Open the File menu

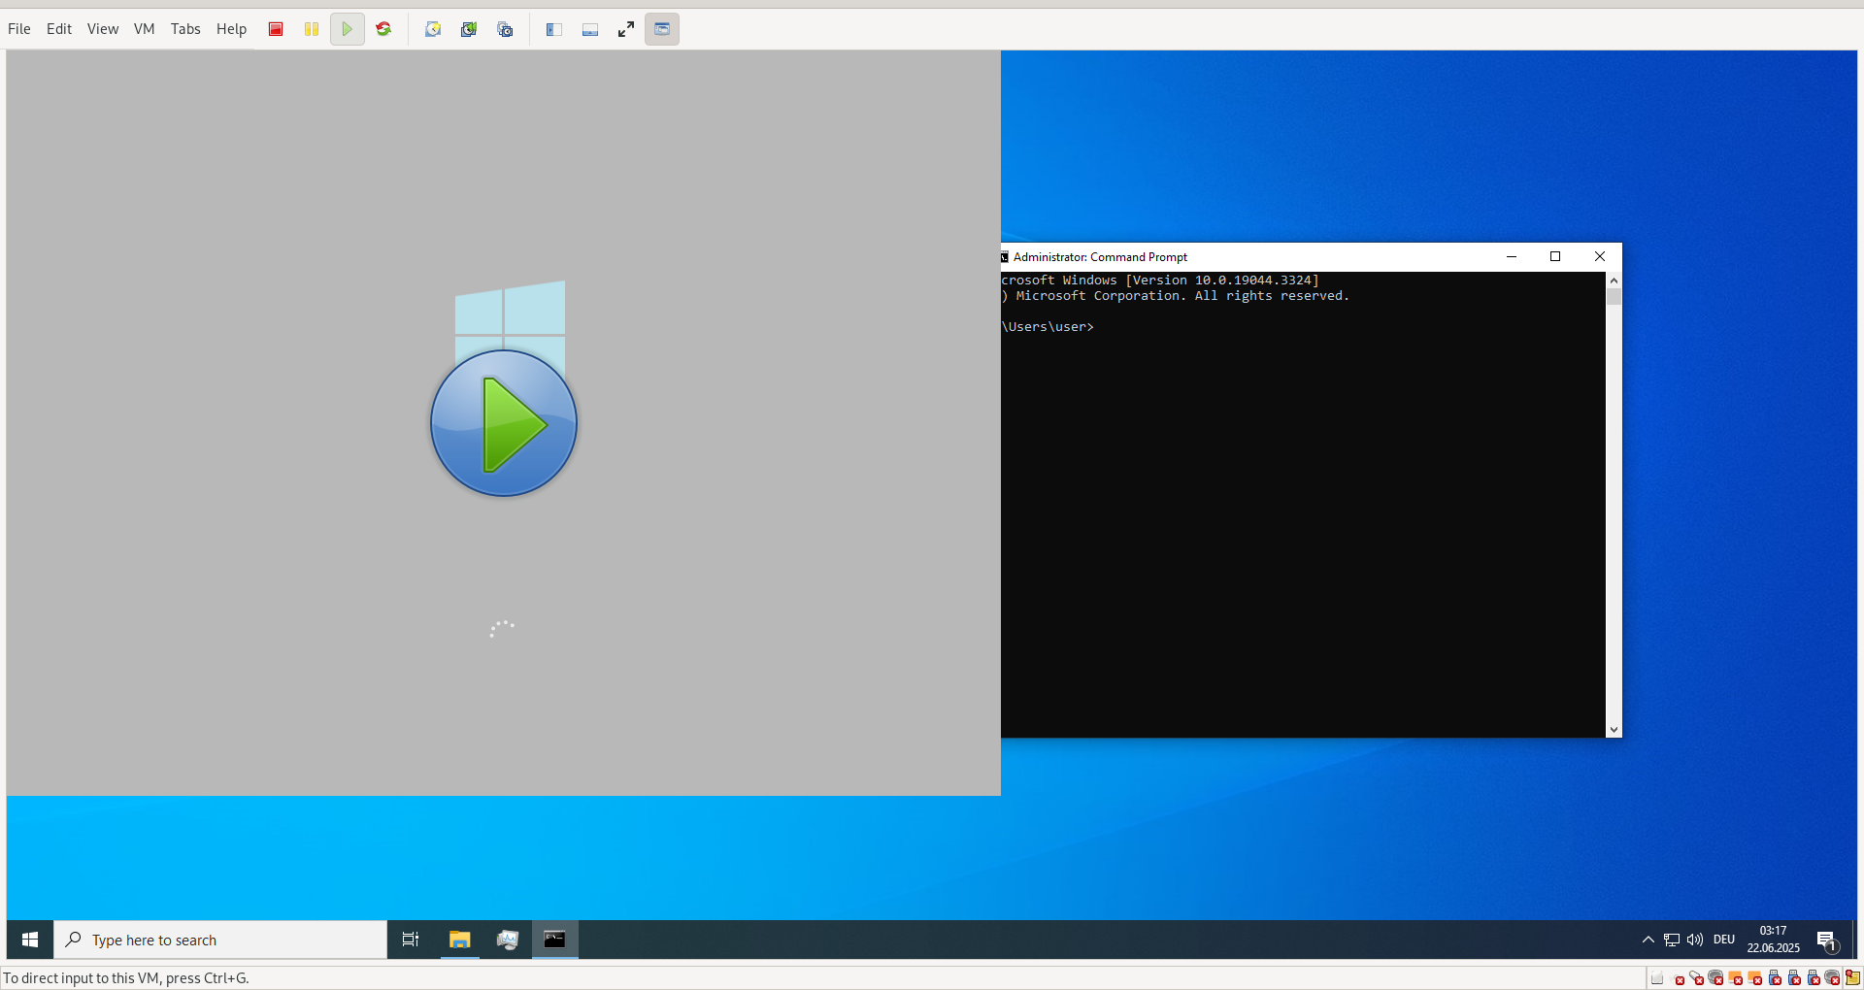(x=19, y=29)
